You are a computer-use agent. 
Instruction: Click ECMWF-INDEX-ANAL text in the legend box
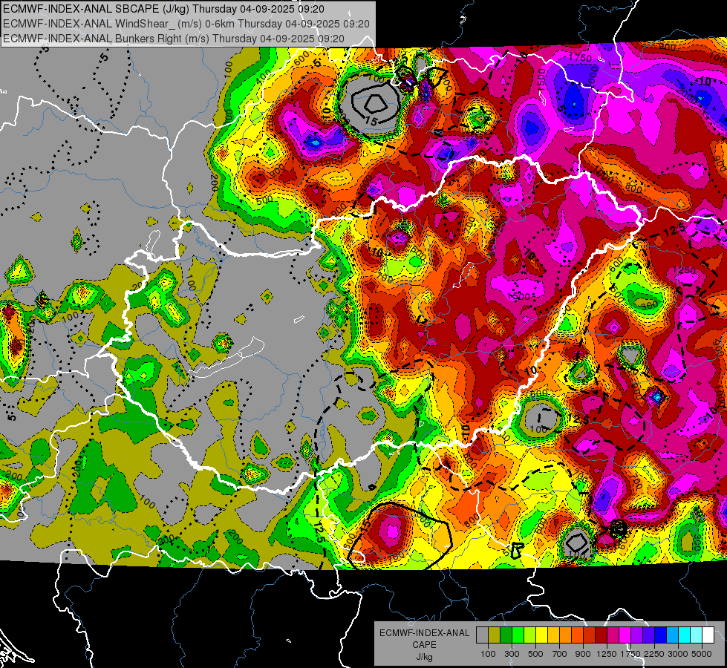click(424, 633)
